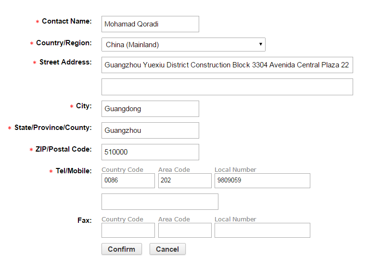The width and height of the screenshot is (369, 270).
Task: Focus the empty second Tel/Mobile number field
Action: 160,202
